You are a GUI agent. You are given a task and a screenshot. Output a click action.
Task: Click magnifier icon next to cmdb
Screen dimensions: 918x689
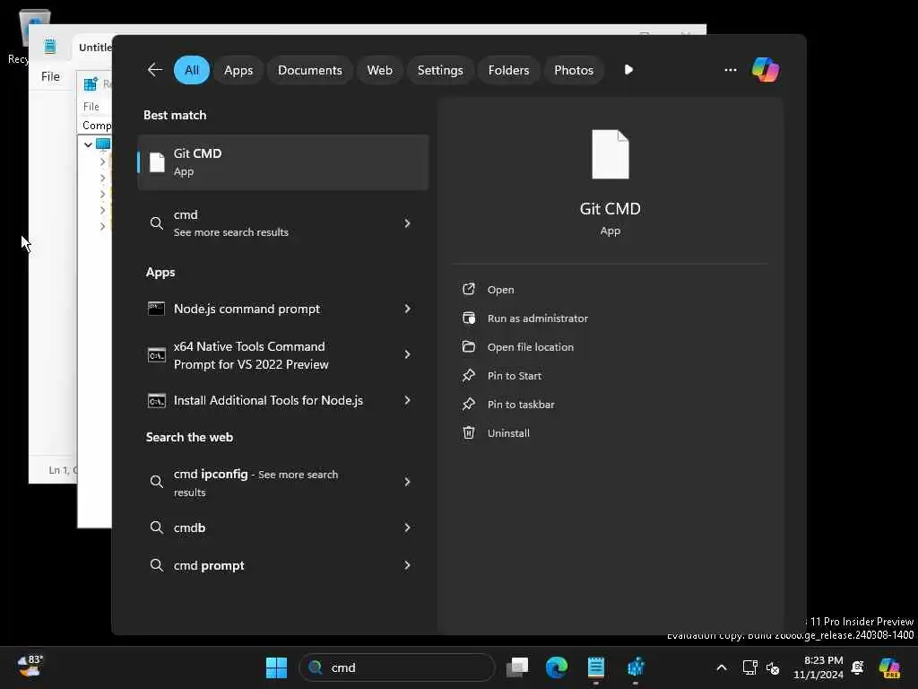(156, 528)
